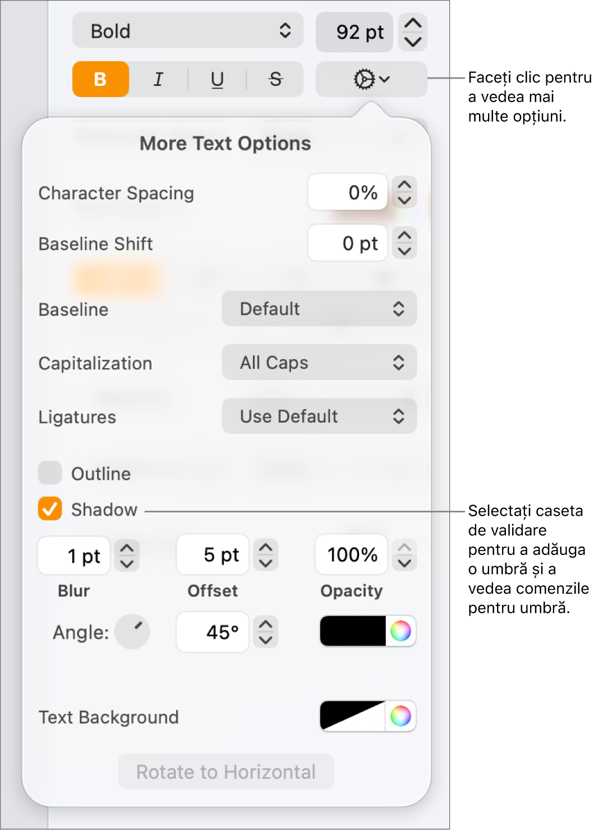The height and width of the screenshot is (830, 603).
Task: Expand the Ligatures Use Default dropdown
Action: 319,416
